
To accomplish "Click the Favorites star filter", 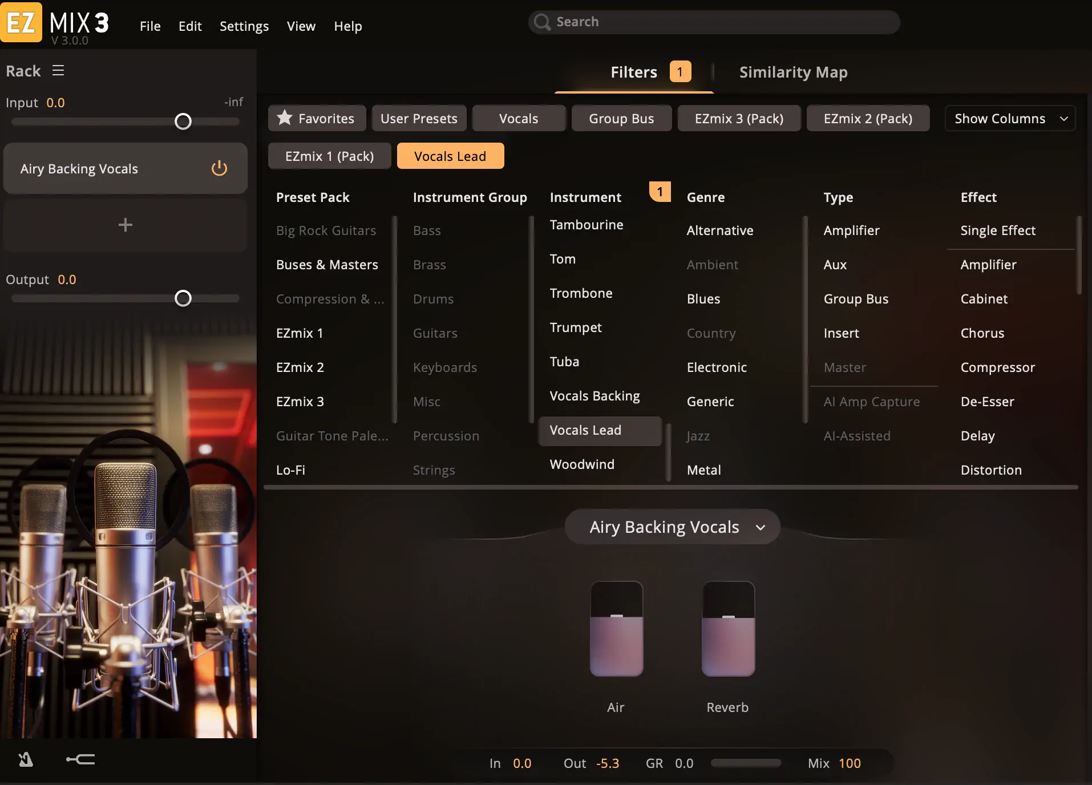I will point(317,118).
